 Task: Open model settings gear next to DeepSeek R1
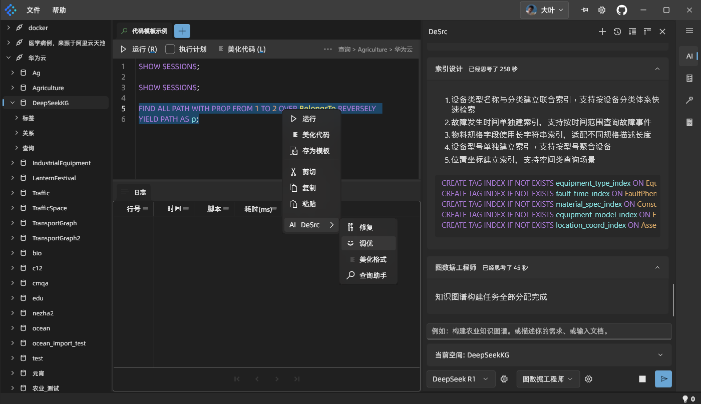[x=504, y=379]
